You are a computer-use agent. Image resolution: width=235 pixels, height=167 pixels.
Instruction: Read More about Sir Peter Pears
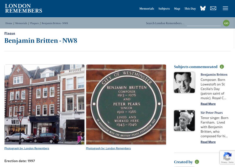pyautogui.click(x=208, y=142)
